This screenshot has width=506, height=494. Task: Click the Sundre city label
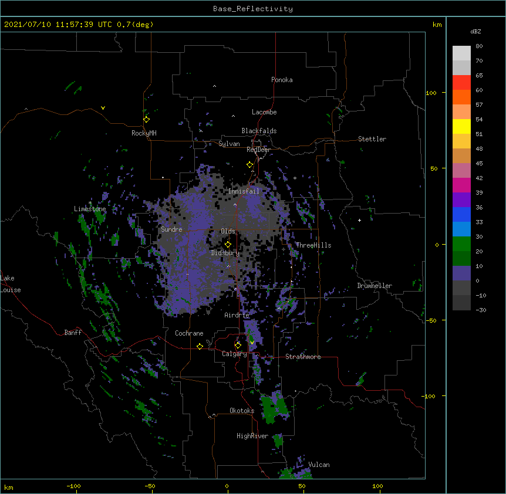[x=171, y=229]
